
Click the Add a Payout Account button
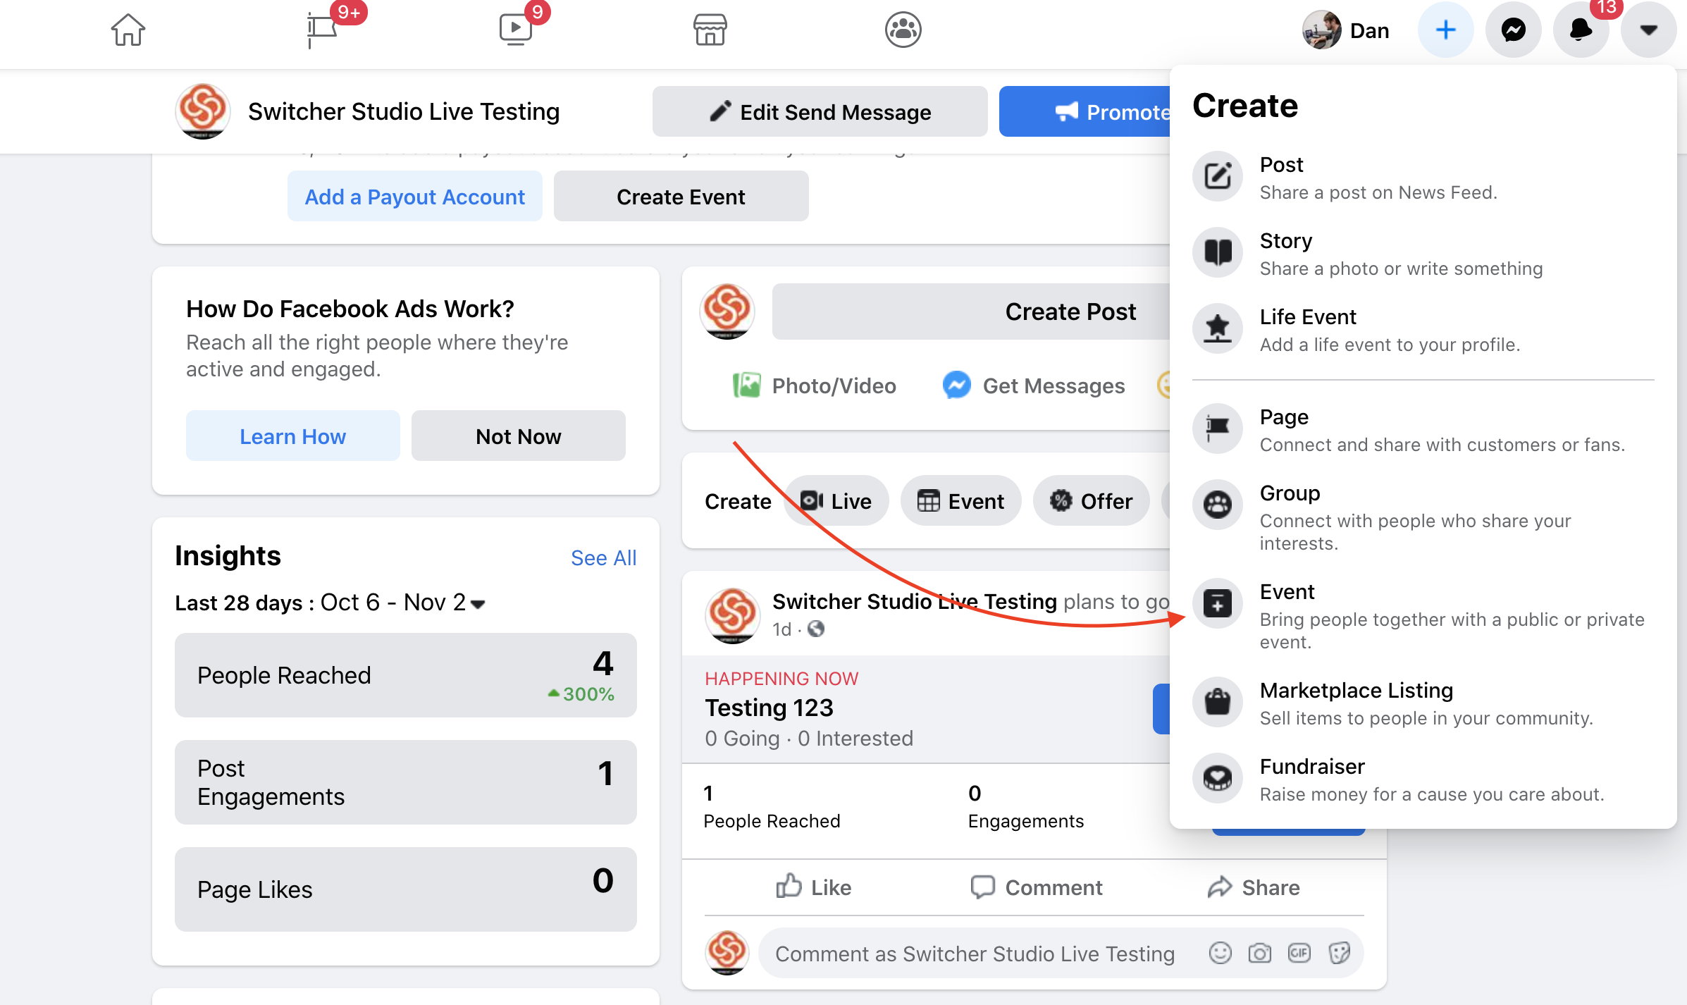click(414, 195)
